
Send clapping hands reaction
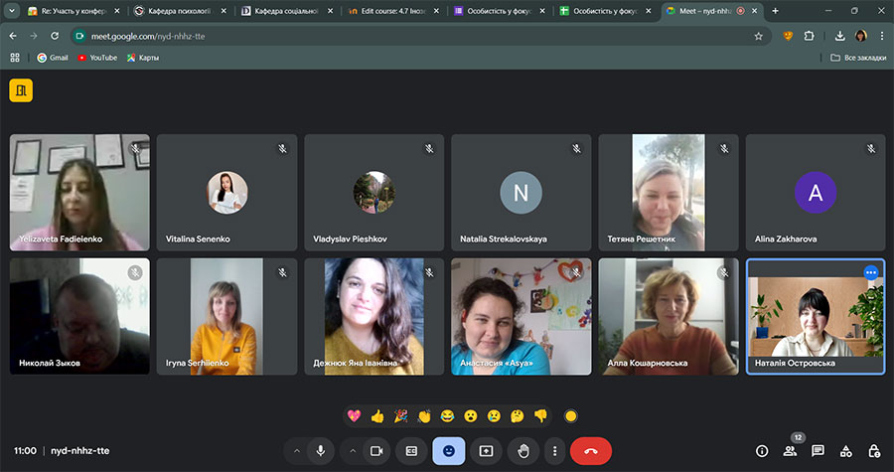(x=424, y=416)
